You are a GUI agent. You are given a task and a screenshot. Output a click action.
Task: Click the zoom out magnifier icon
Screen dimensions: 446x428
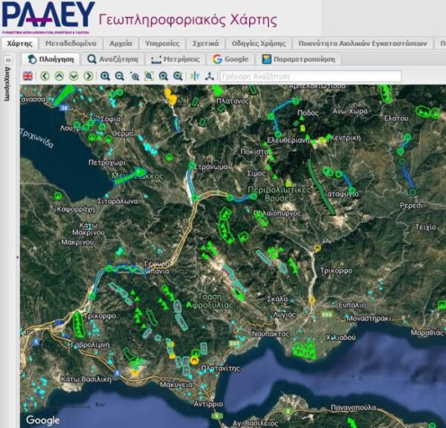point(120,76)
